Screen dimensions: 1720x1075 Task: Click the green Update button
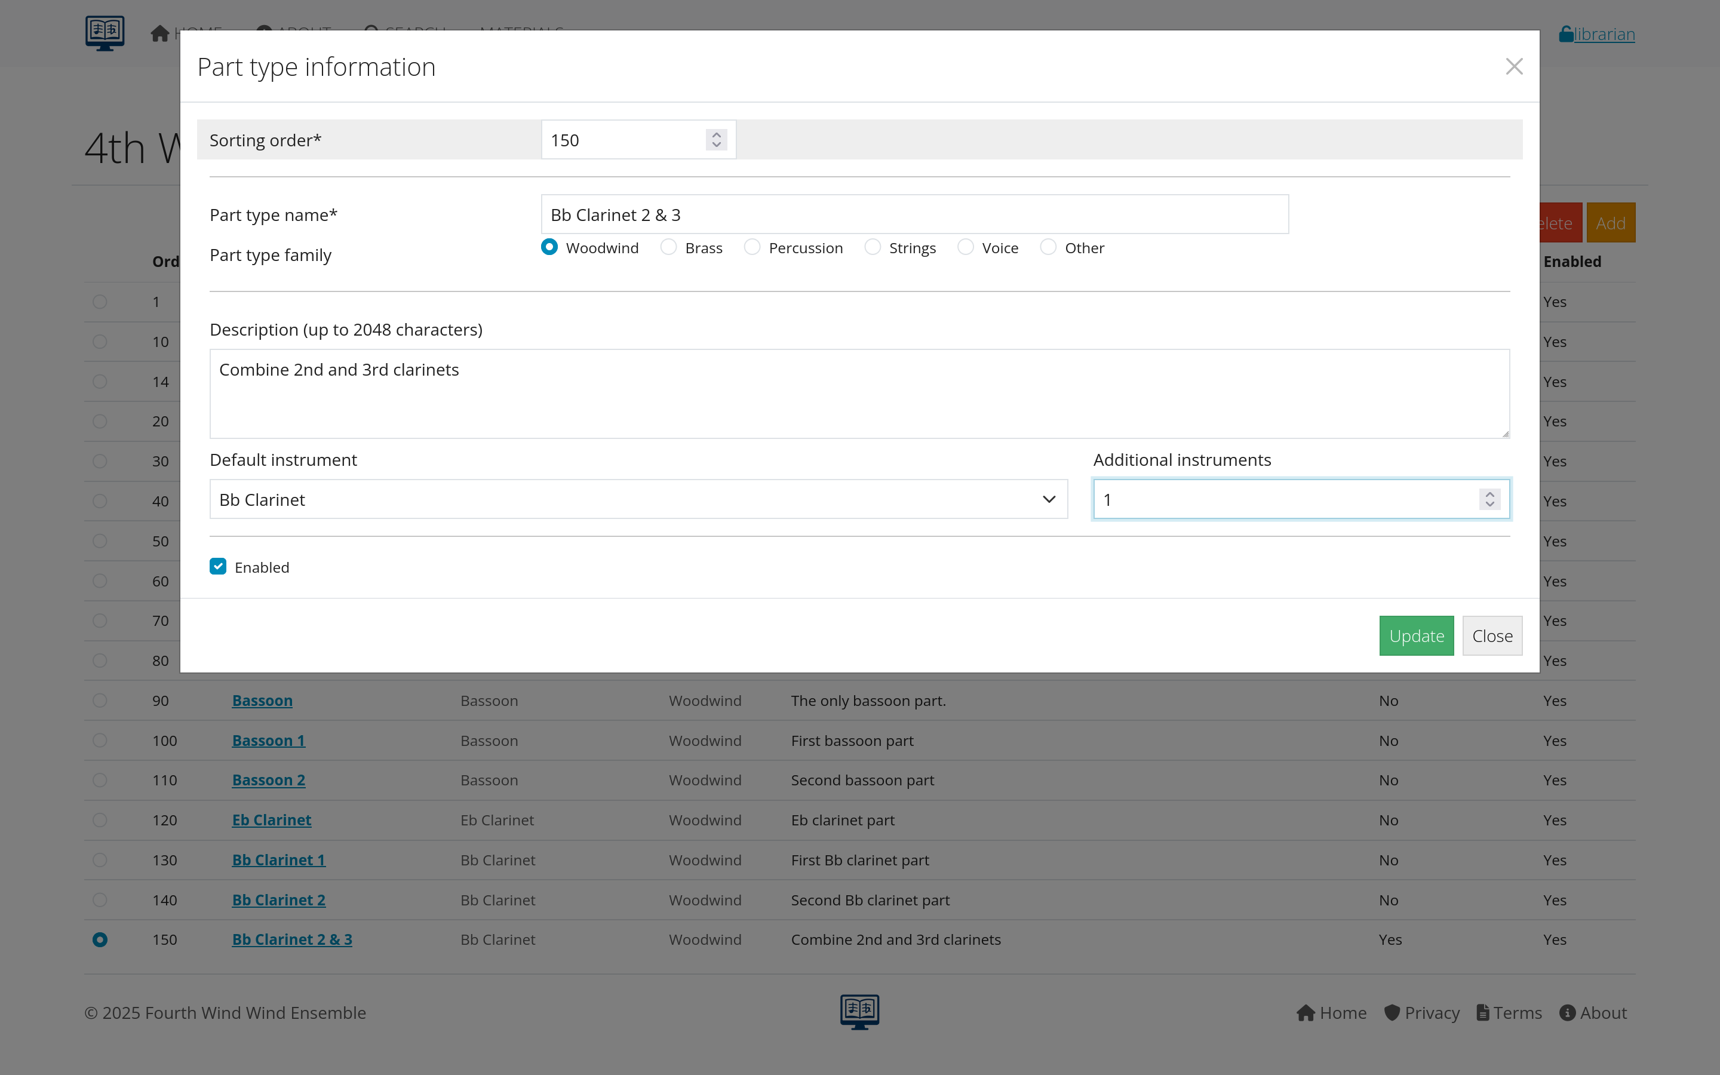point(1416,635)
